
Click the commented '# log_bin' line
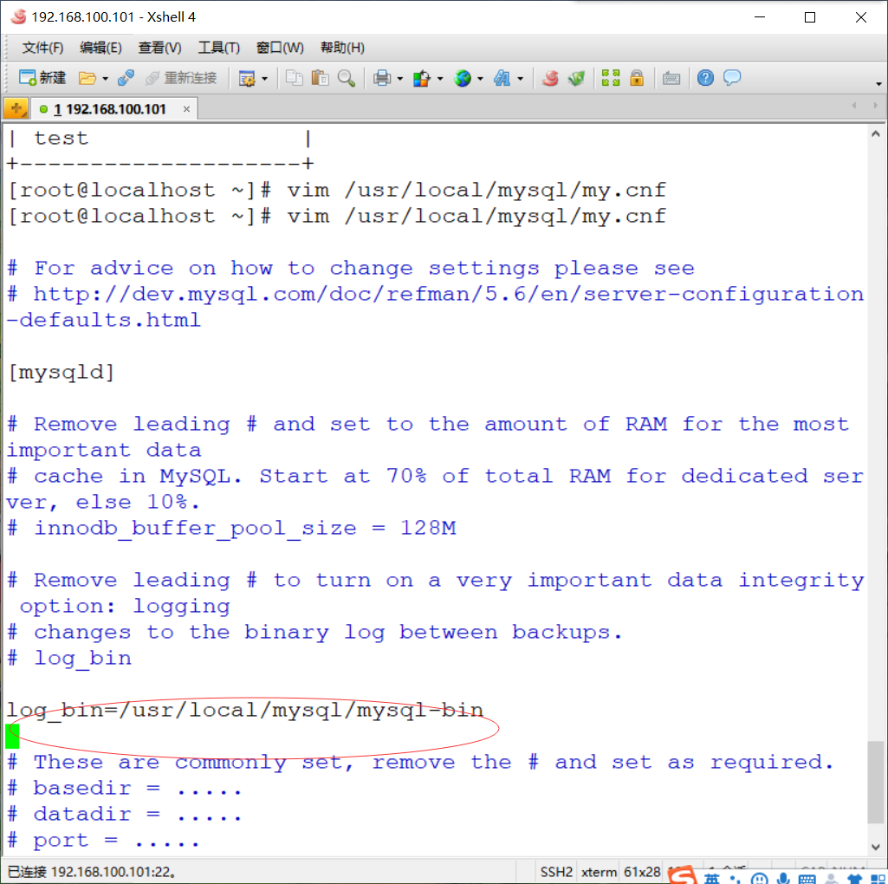pyautogui.click(x=69, y=658)
